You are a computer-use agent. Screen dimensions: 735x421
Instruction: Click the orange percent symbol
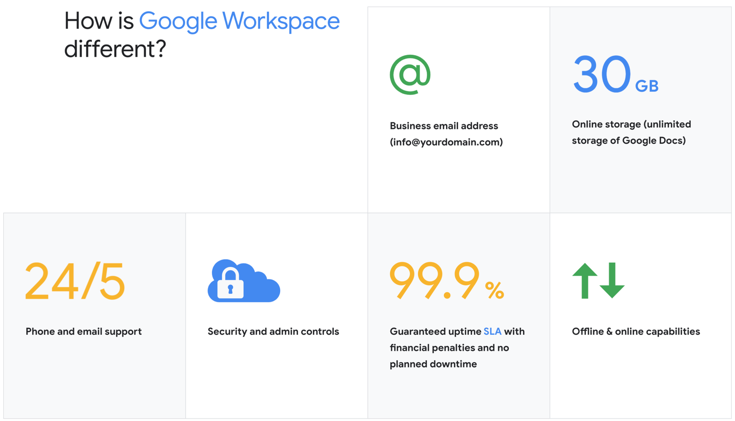pyautogui.click(x=495, y=290)
